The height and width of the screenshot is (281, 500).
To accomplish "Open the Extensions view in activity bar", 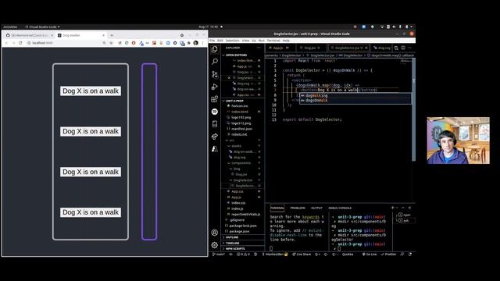I will pos(215,99).
